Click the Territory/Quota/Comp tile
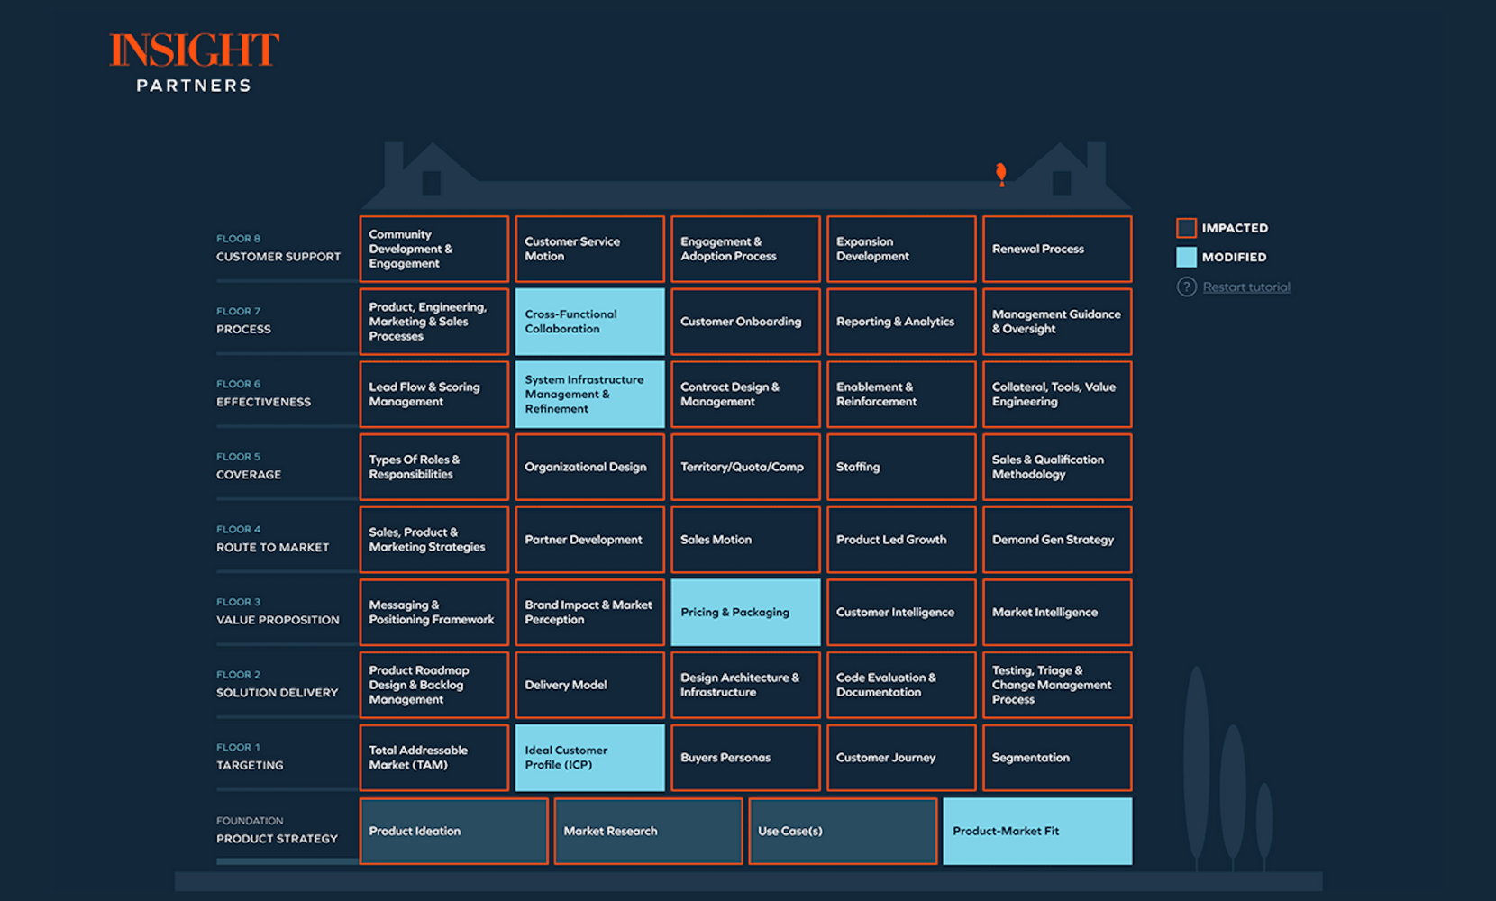 745,467
